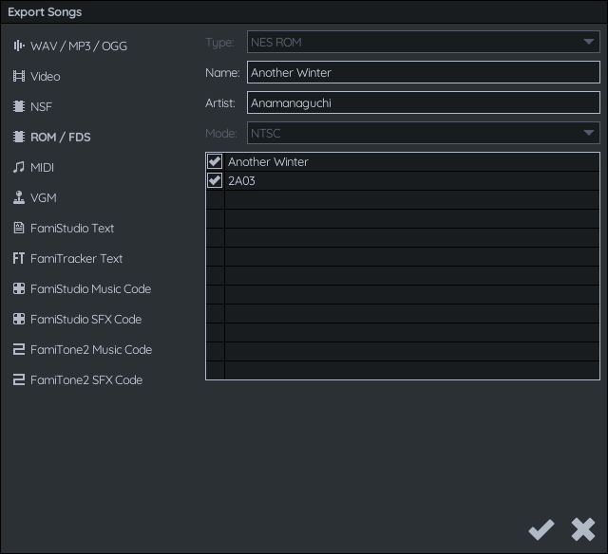Expand the Mode NTSC dropdown arrow
608x554 pixels.
pyautogui.click(x=589, y=133)
